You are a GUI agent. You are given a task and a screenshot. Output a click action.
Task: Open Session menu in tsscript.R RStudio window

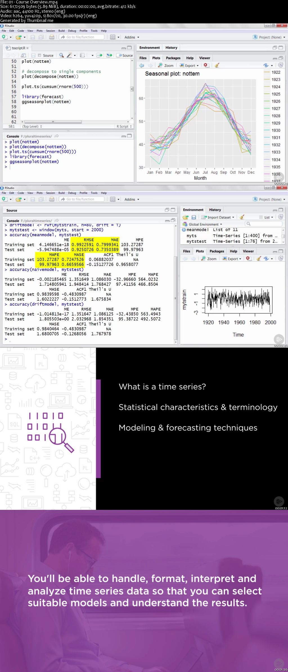click(50, 31)
